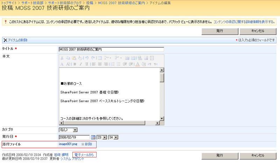Image resolution: width=280 pixels, height=168 pixels.
Task: Go to MOSS 2007 技術研修のご案内 breadcrumb
Action: point(121,3)
